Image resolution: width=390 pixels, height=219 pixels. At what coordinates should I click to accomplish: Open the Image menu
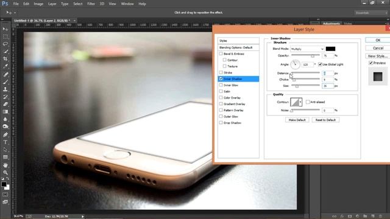coord(38,4)
